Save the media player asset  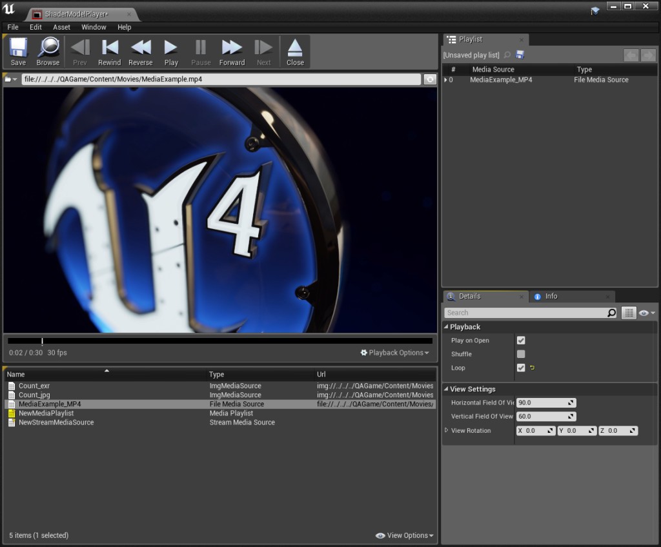(x=18, y=52)
